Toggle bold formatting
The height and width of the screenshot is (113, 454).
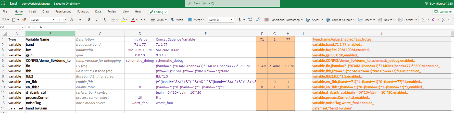89,19
